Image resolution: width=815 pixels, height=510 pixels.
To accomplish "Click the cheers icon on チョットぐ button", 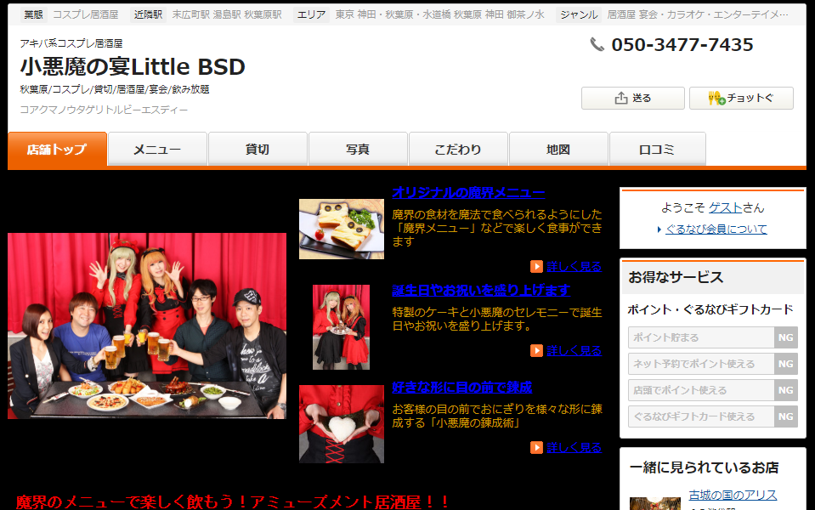I will (x=716, y=99).
